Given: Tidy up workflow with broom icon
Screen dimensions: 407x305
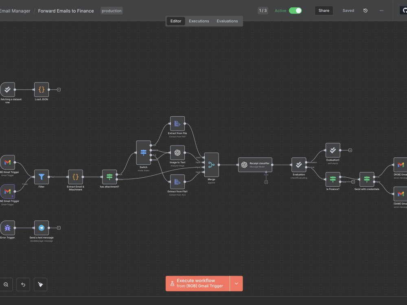Looking at the screenshot, I should [x=40, y=285].
